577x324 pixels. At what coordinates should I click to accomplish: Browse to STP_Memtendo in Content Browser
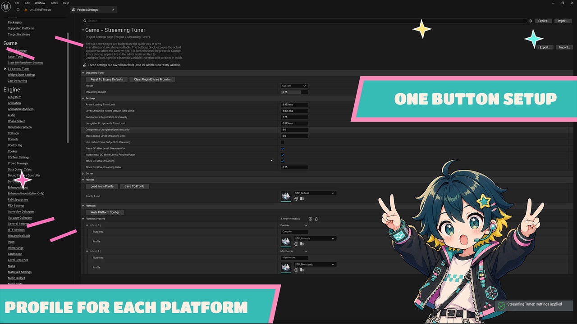click(302, 270)
